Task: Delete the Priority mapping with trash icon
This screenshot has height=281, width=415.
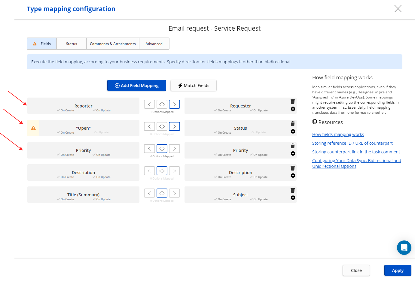Action: click(293, 146)
